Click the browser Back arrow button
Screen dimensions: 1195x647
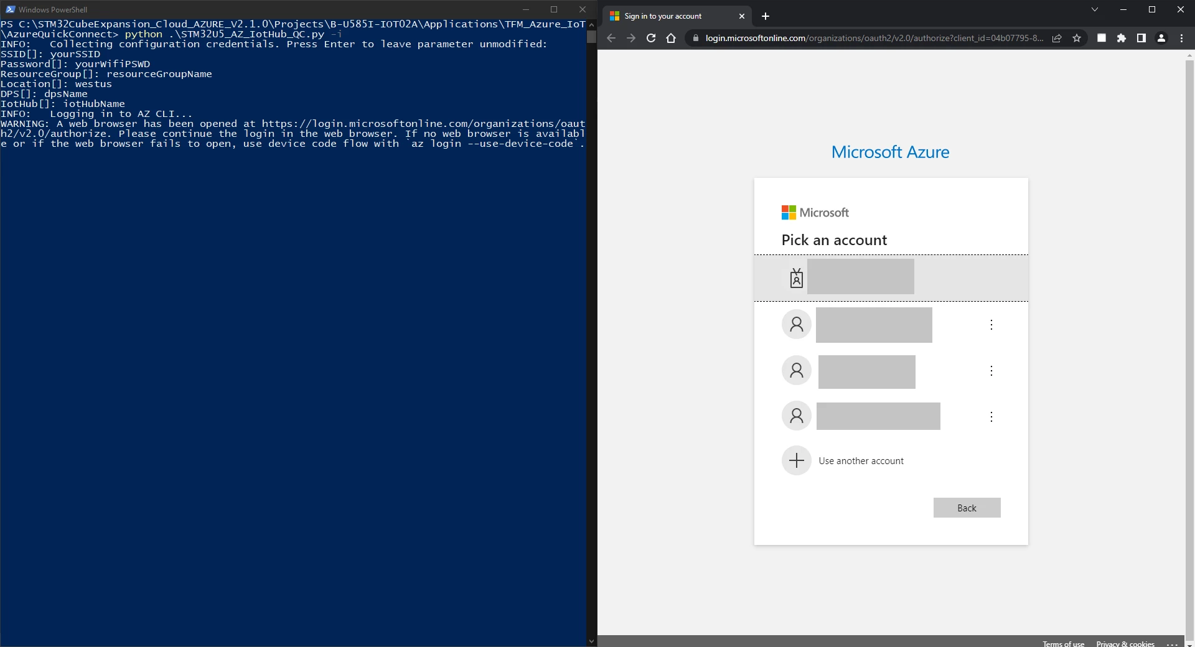click(611, 38)
